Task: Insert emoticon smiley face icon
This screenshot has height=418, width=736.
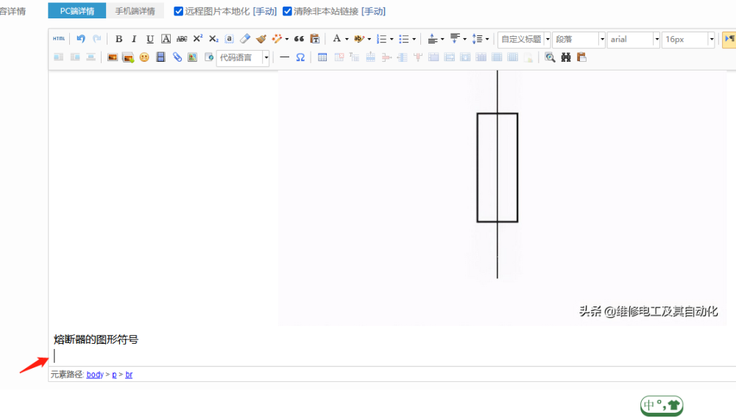Action: pyautogui.click(x=144, y=57)
